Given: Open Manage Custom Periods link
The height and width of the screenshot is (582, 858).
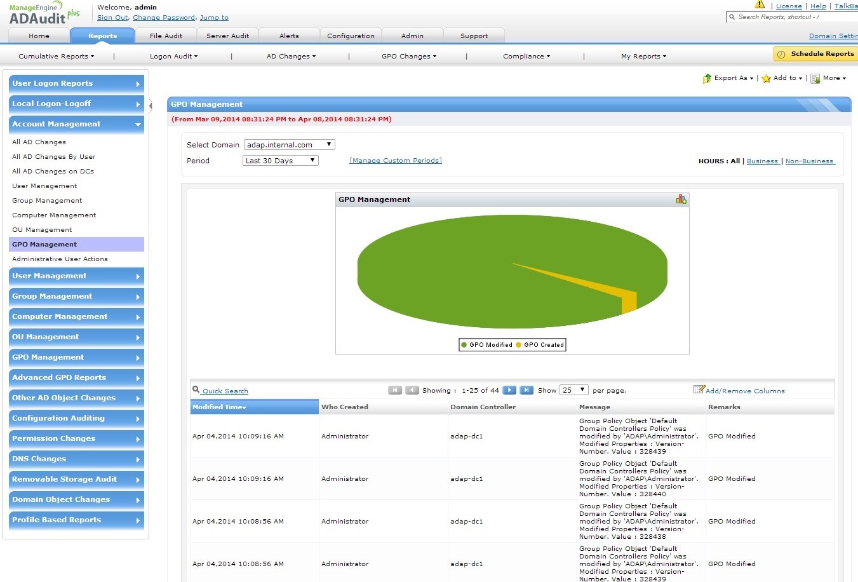Looking at the screenshot, I should pyautogui.click(x=395, y=161).
